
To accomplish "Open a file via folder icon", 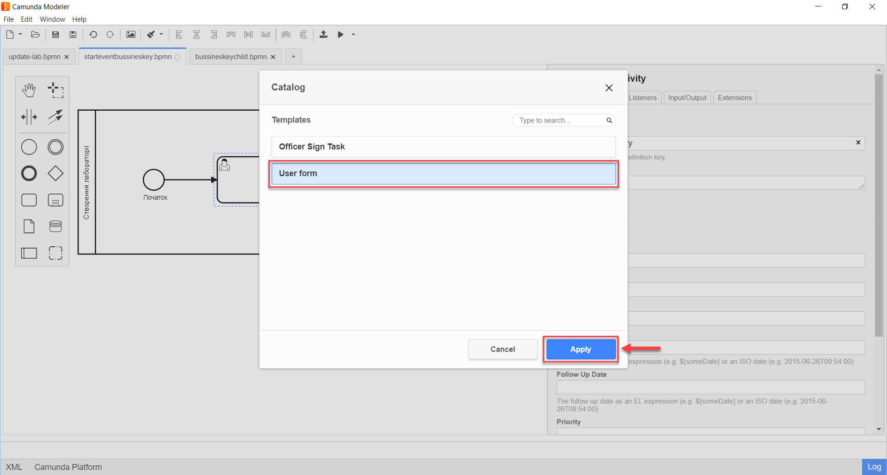I will (x=36, y=35).
